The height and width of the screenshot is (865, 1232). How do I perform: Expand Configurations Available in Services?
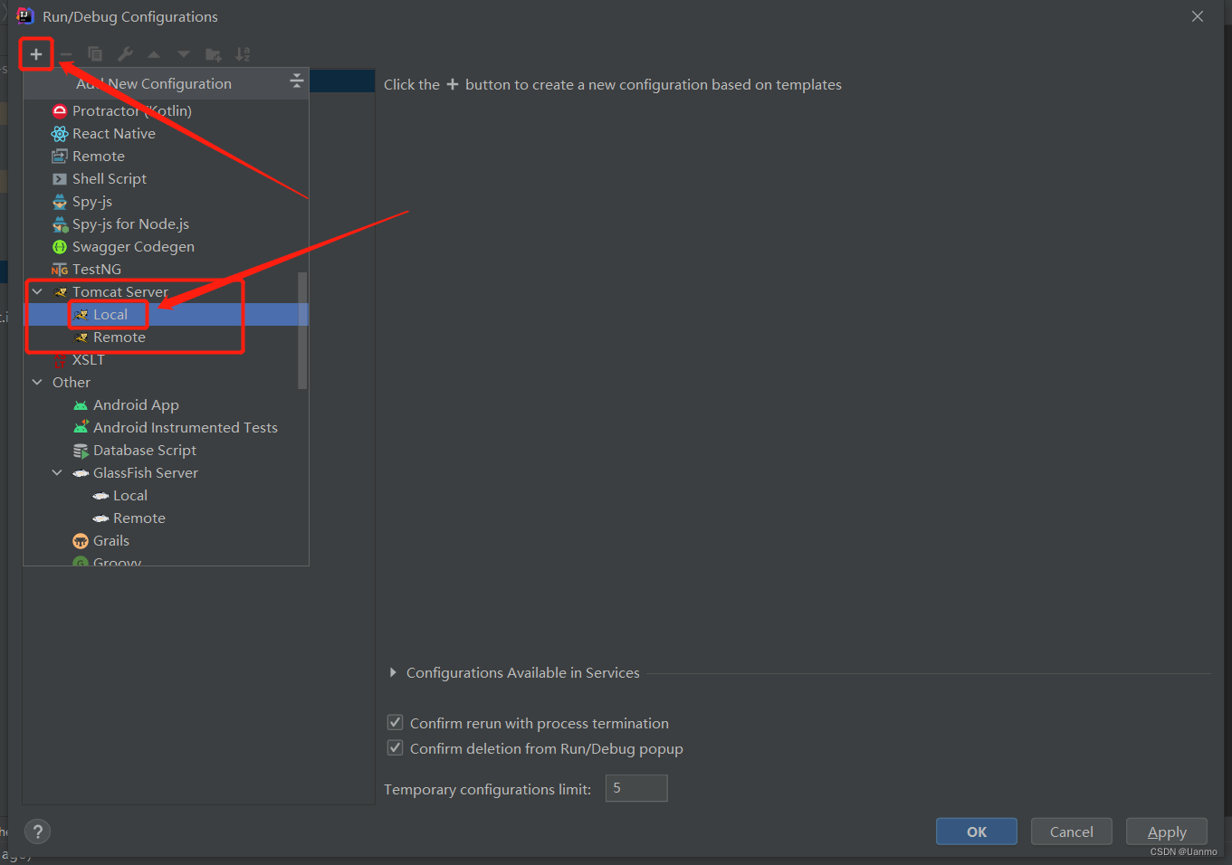coord(392,672)
